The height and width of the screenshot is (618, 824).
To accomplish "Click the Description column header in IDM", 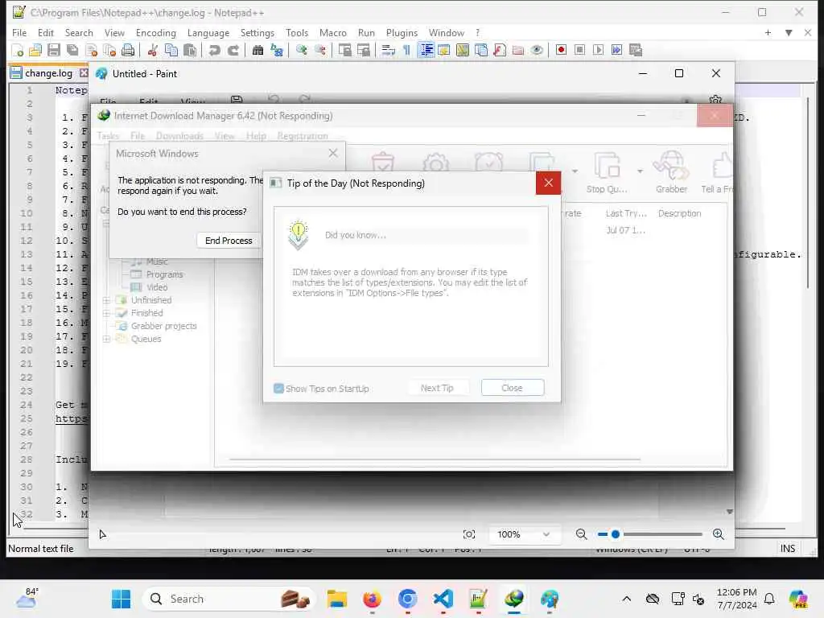I will coord(679,213).
